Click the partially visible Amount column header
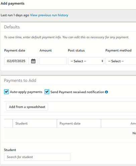This screenshot has height=166, width=136. pos(119,123)
